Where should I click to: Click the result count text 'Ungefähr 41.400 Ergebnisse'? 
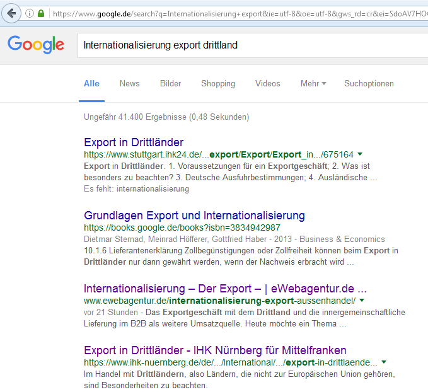click(136, 117)
